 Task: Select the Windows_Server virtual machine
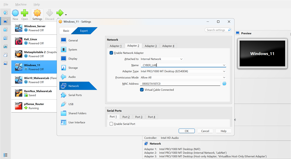pyautogui.click(x=34, y=28)
